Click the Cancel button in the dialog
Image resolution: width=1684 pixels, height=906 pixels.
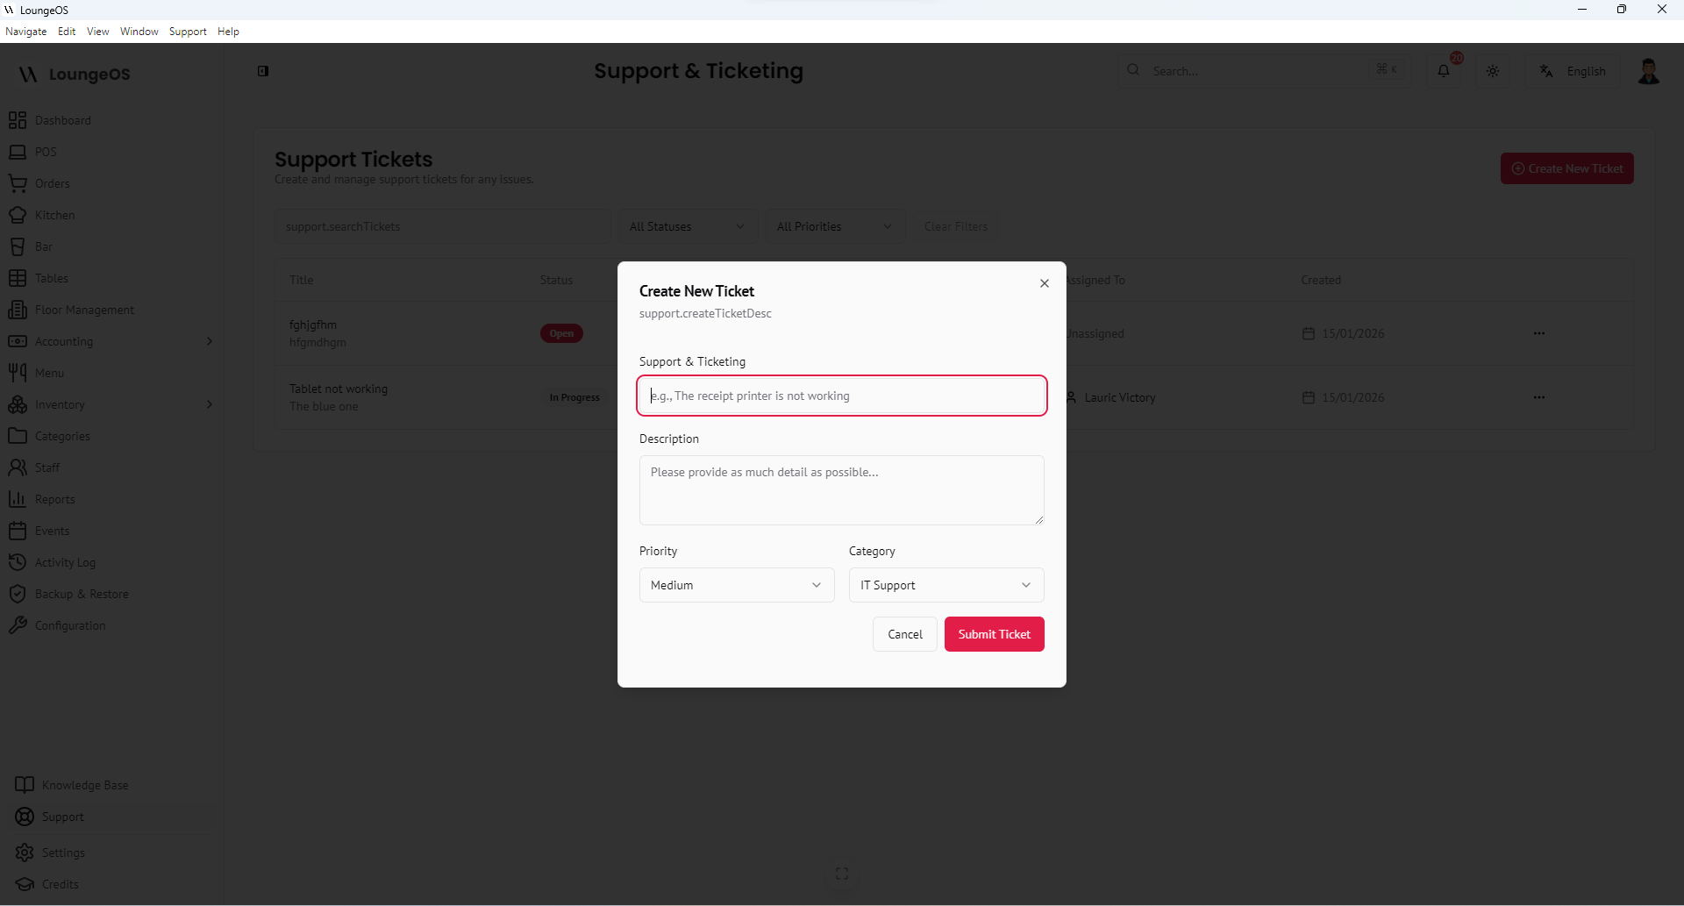pyautogui.click(x=904, y=634)
